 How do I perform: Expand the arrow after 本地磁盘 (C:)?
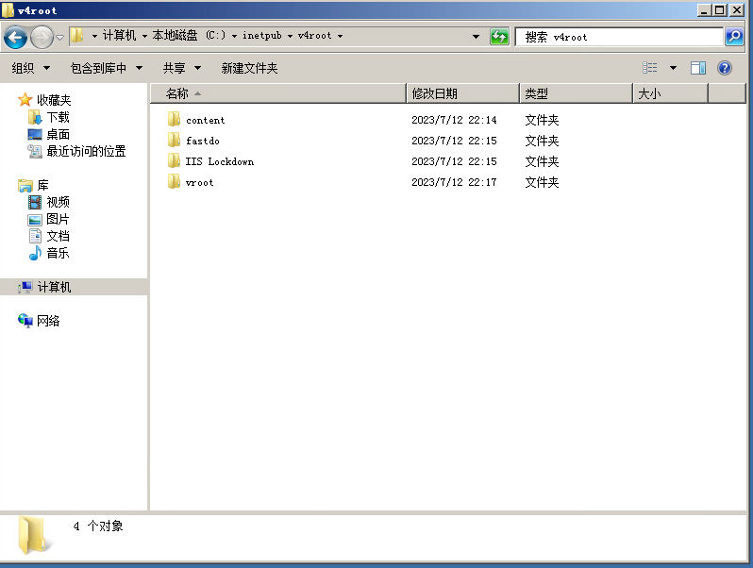coord(234,36)
